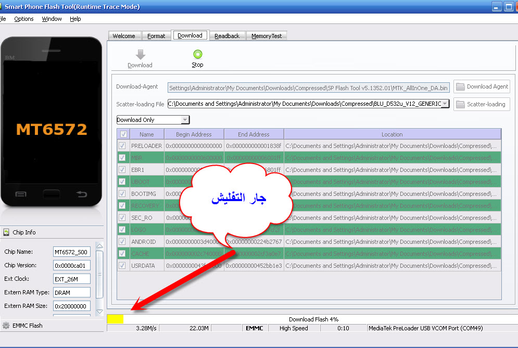The width and height of the screenshot is (518, 348).
Task: Click the MT6572 phone image
Action: point(51,121)
